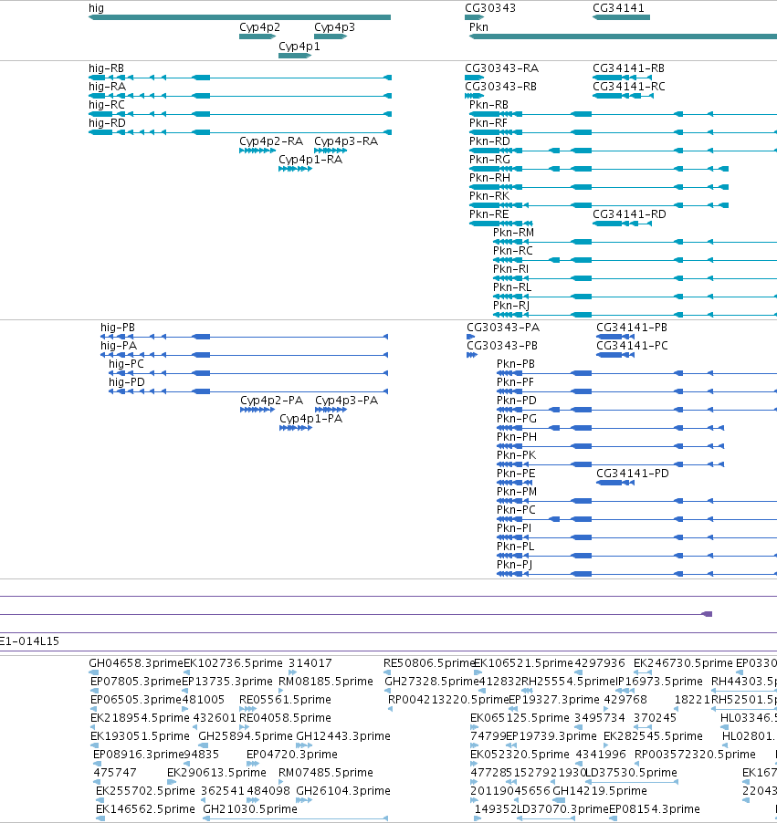Select the RE50806.5prime EST label
Viewport: 777px width, 823px height.
pyautogui.click(x=429, y=663)
